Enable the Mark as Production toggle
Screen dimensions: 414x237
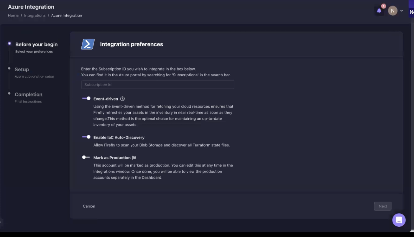(86, 157)
